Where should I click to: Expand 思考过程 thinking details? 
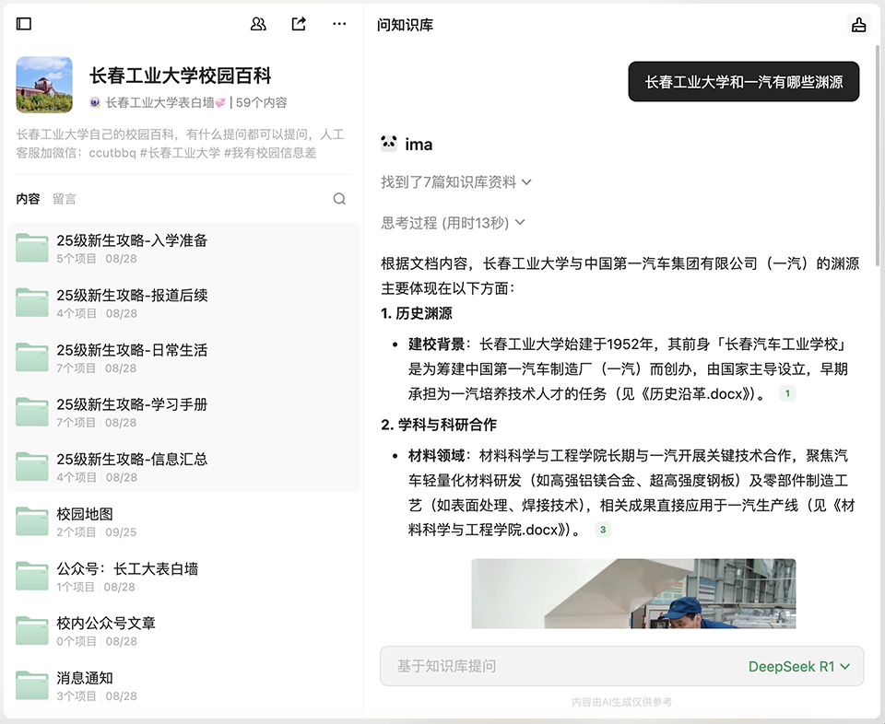(453, 223)
